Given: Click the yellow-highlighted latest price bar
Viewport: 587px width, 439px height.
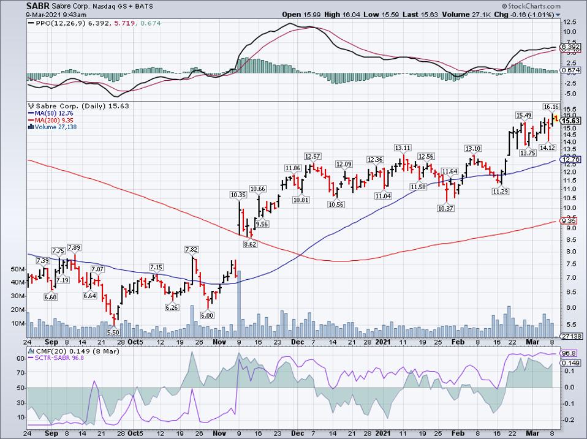Looking at the screenshot, I should tap(556, 119).
